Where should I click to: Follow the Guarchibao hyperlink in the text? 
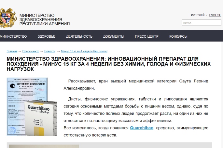point(142,128)
